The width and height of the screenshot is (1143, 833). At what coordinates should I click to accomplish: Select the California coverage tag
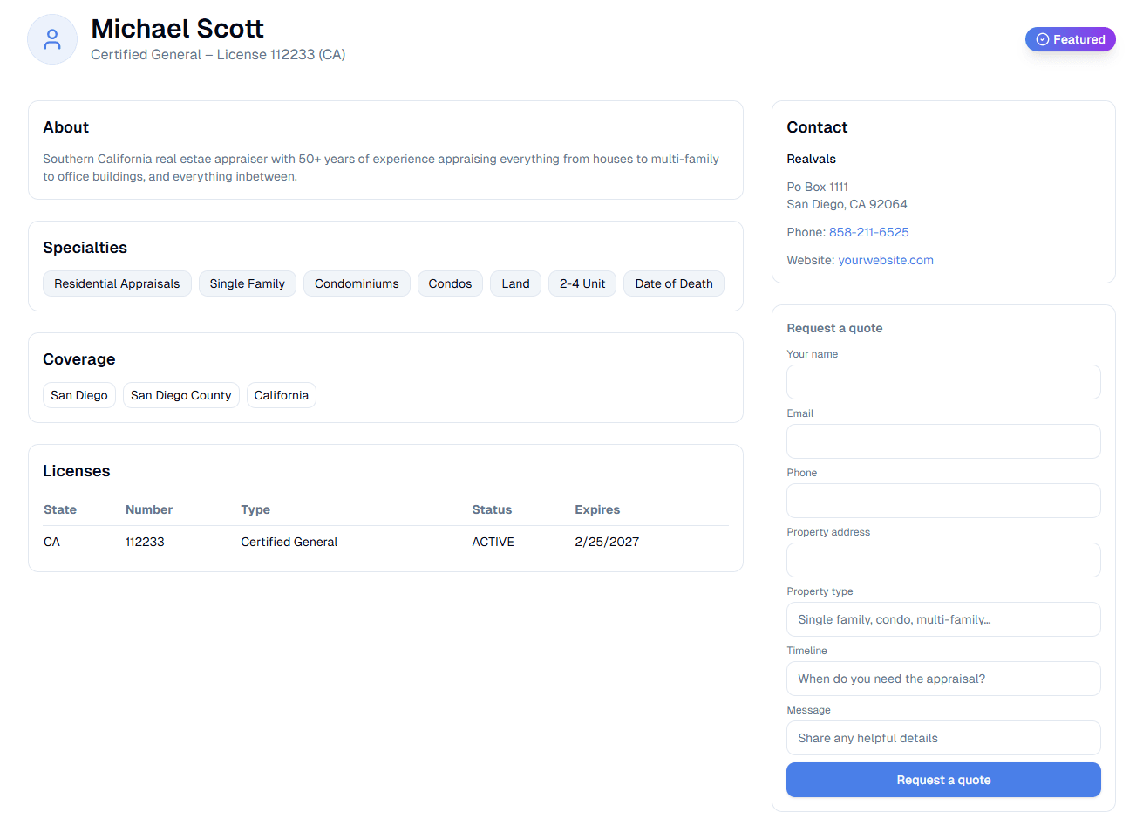click(x=281, y=395)
